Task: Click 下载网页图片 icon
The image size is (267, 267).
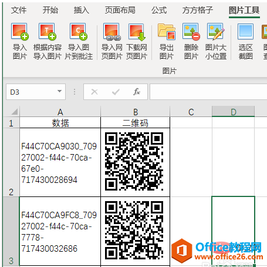Action: pyautogui.click(x=137, y=32)
